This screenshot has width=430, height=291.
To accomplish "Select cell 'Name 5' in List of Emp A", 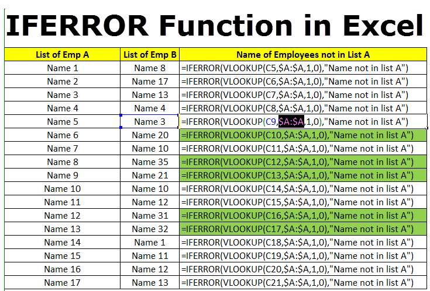I will (62, 121).
